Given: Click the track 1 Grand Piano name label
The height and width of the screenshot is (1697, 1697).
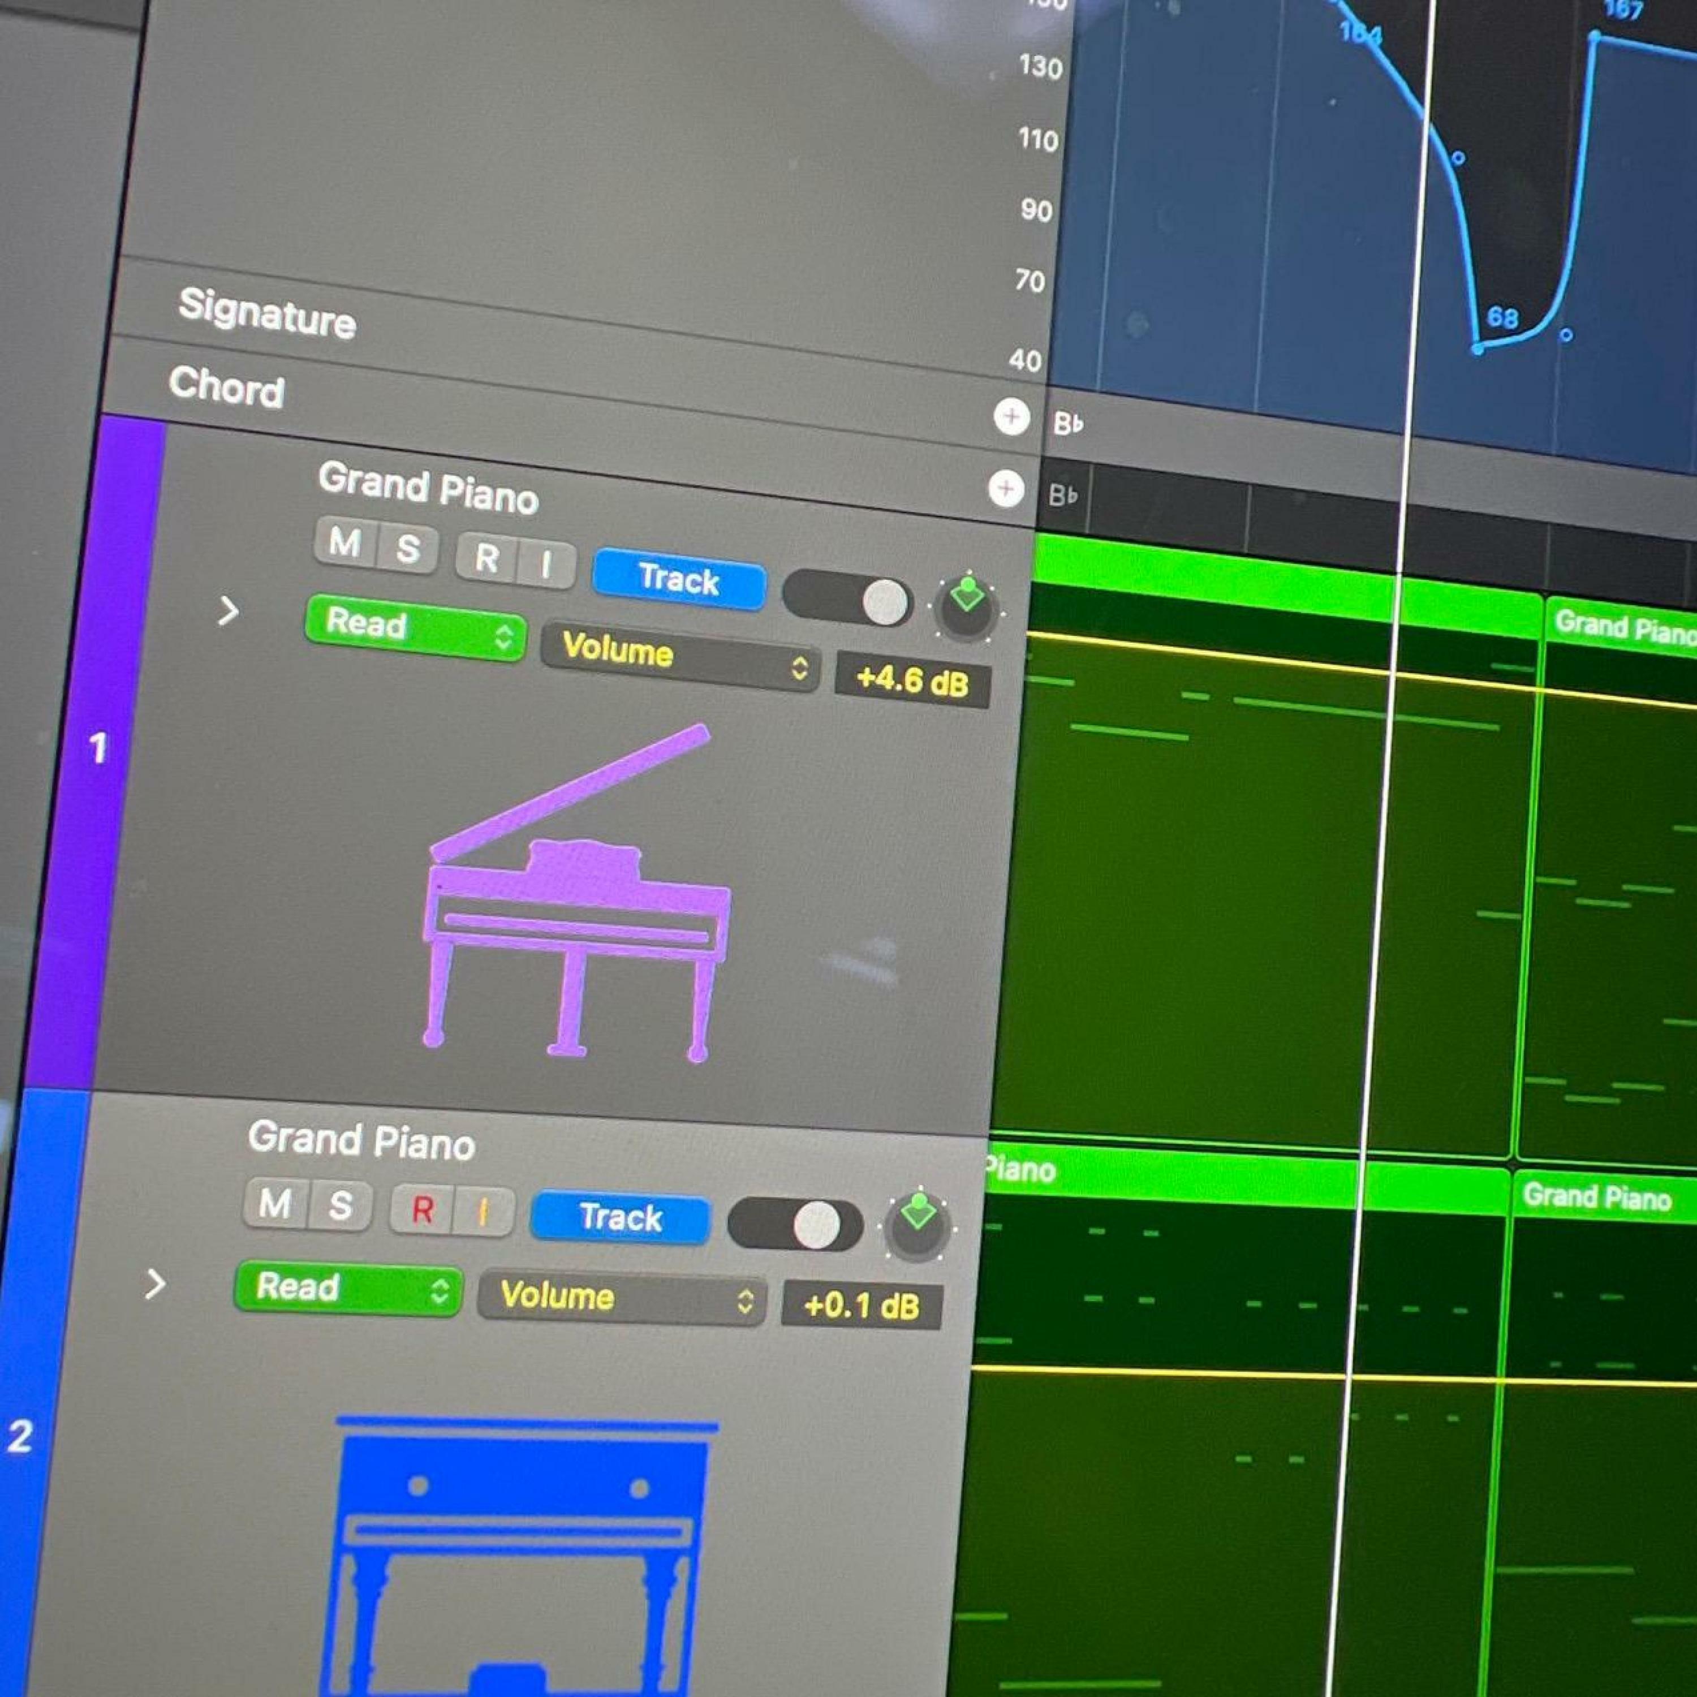Looking at the screenshot, I should (x=428, y=488).
